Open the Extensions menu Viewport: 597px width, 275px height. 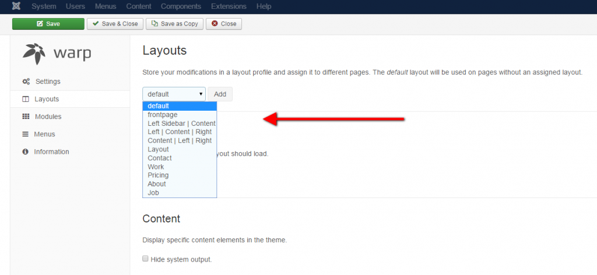pyautogui.click(x=229, y=6)
